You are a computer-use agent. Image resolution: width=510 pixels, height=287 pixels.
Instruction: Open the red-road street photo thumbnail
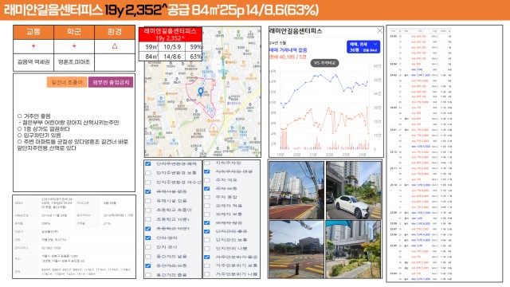pyautogui.click(x=296, y=190)
